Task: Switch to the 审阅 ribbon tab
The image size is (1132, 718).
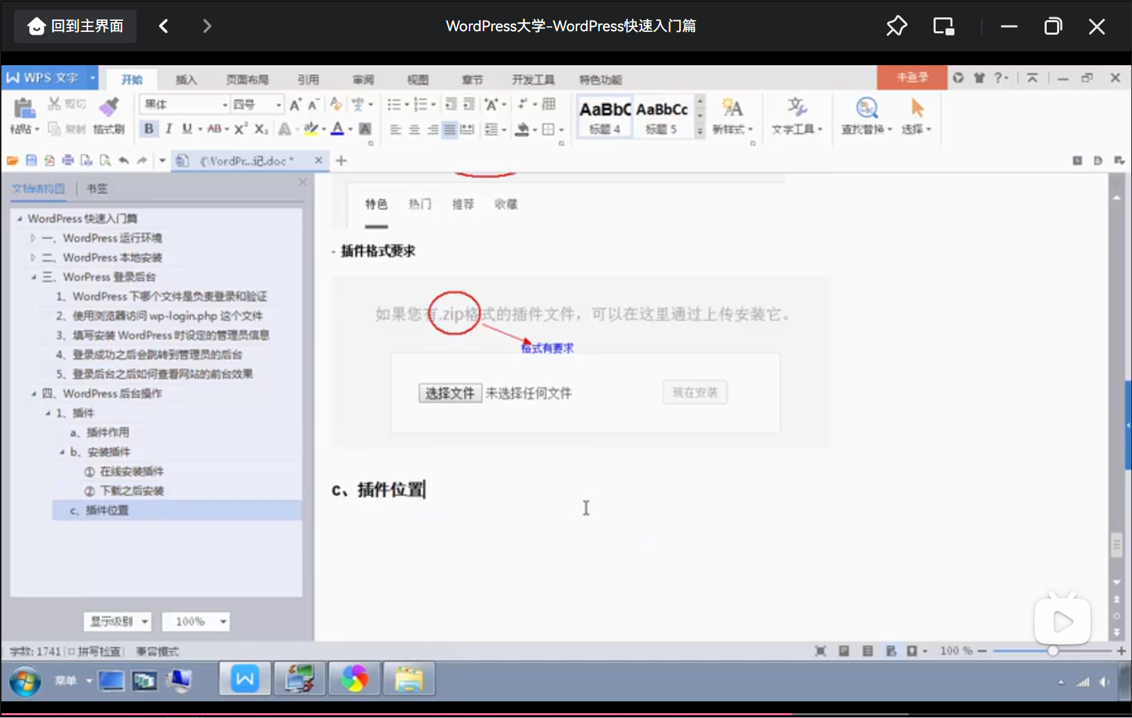Action: [x=363, y=80]
